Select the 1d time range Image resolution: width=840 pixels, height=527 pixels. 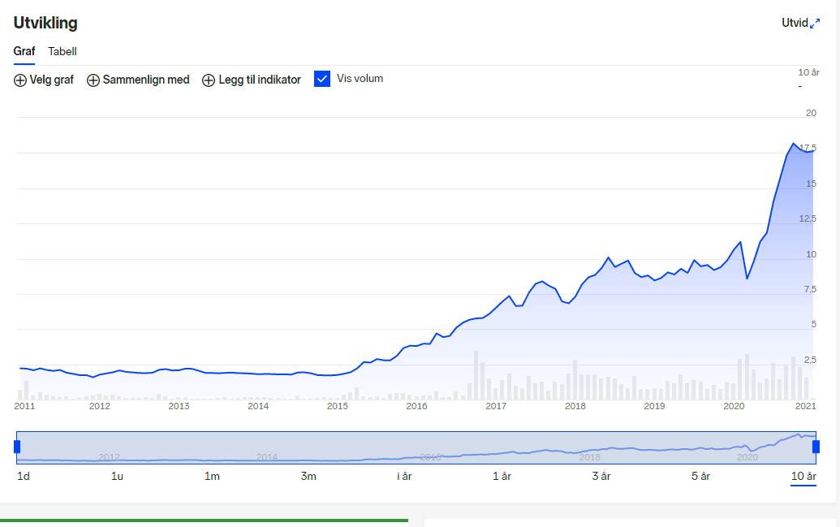point(24,476)
